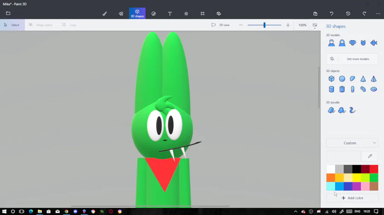Select the Cube 3D object
Screen dimensions: 384x215
332,79
